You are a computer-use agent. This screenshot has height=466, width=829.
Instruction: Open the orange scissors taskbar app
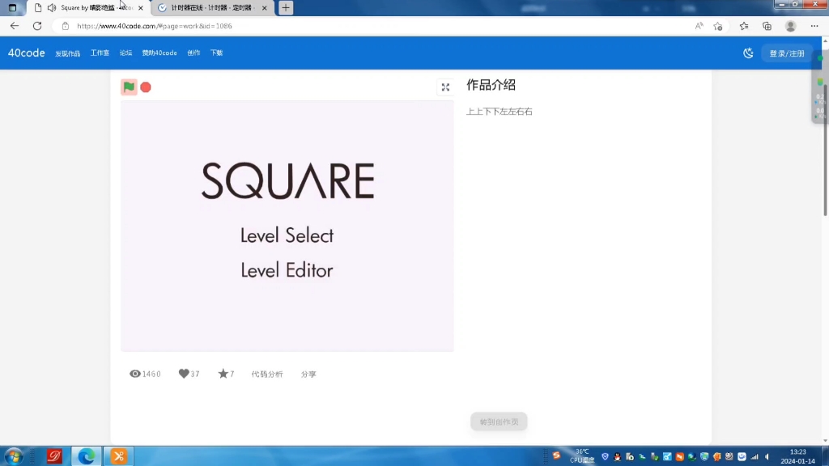click(119, 456)
